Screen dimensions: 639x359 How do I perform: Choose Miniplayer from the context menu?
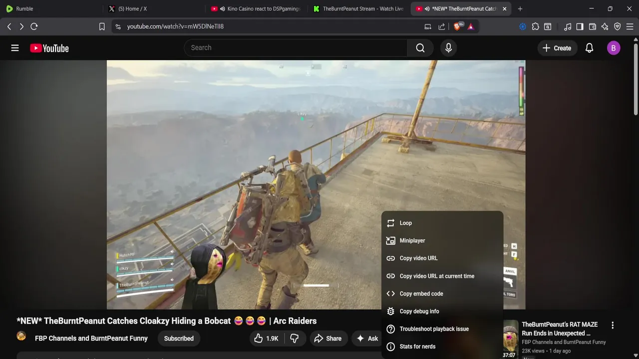point(442,241)
